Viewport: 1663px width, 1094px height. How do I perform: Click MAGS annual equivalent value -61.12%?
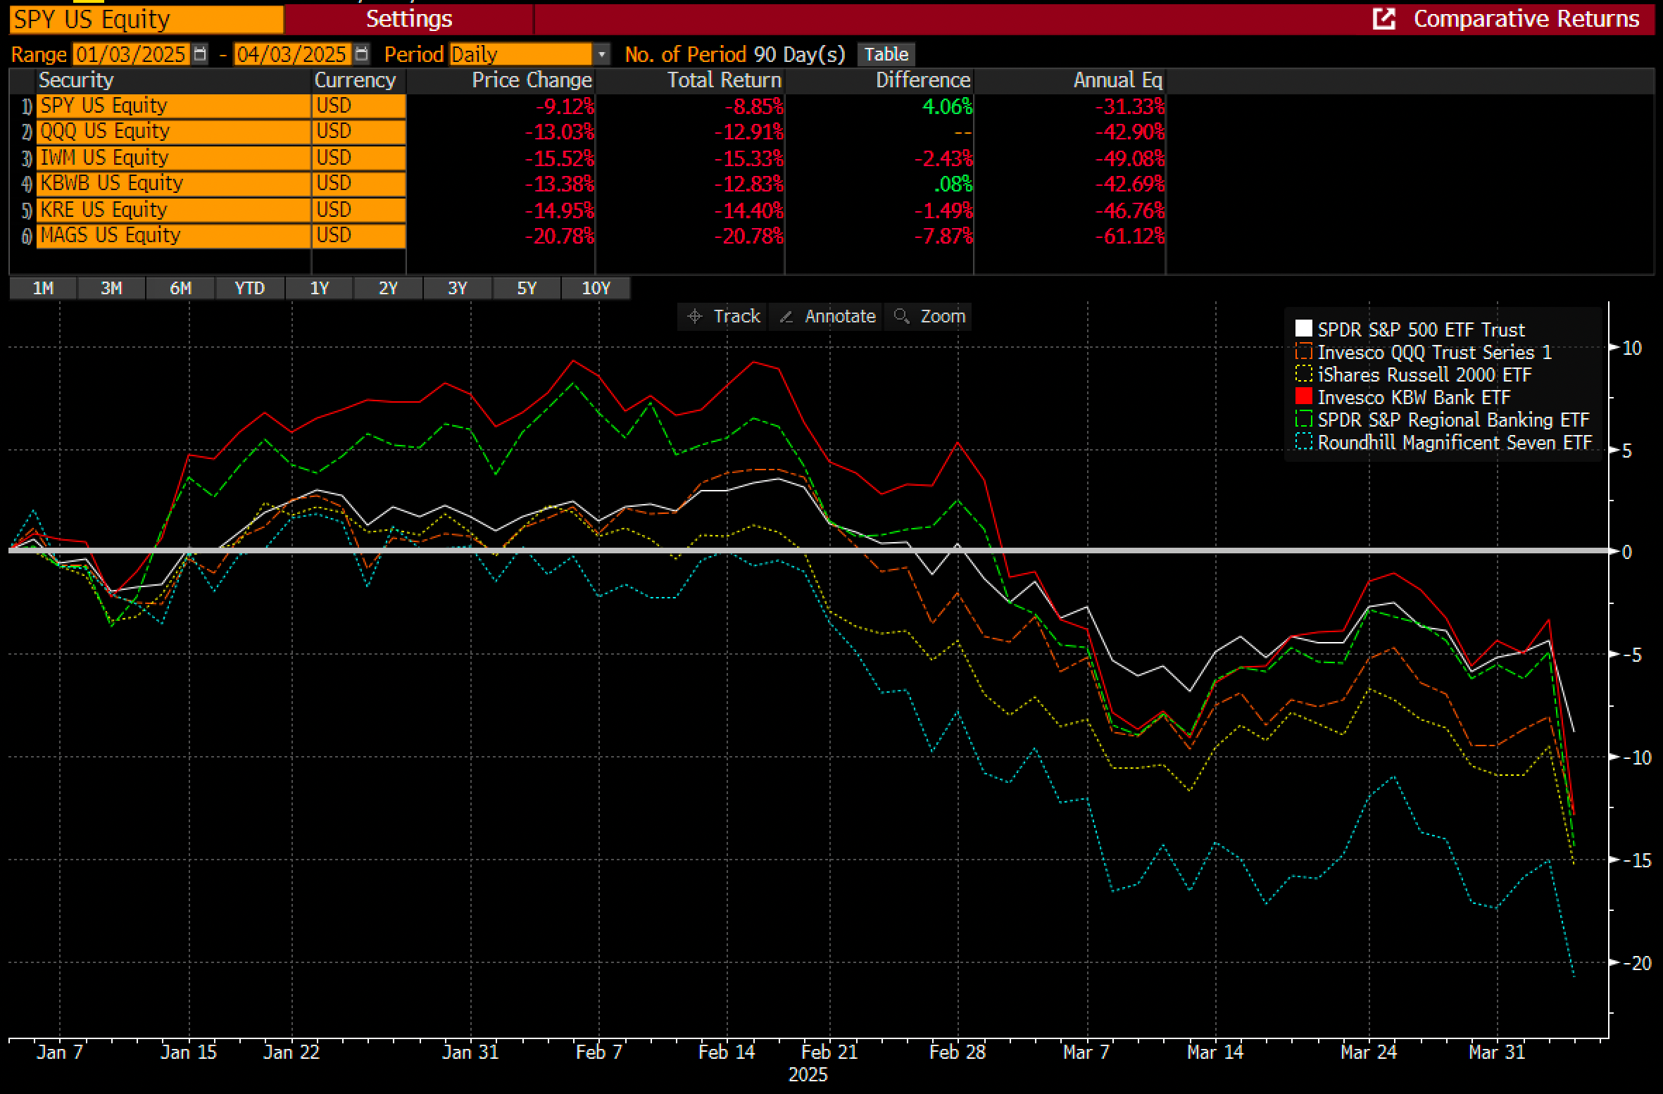[1129, 236]
